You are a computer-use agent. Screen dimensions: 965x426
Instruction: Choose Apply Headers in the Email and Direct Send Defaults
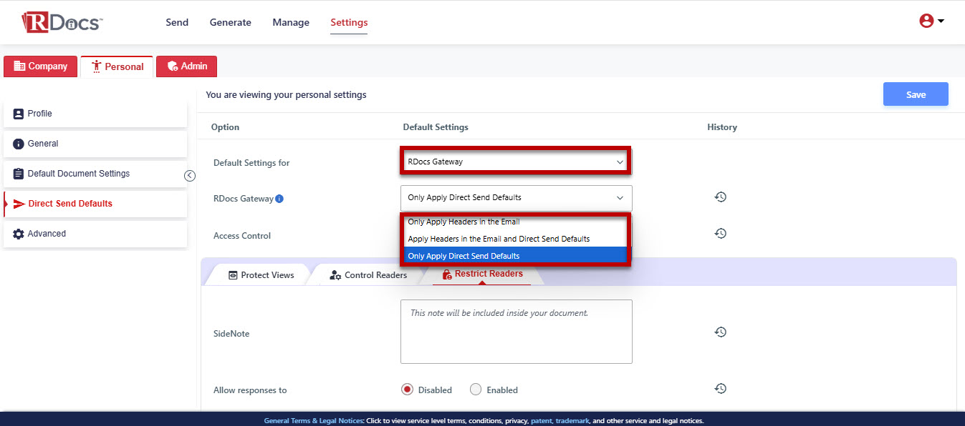point(515,239)
